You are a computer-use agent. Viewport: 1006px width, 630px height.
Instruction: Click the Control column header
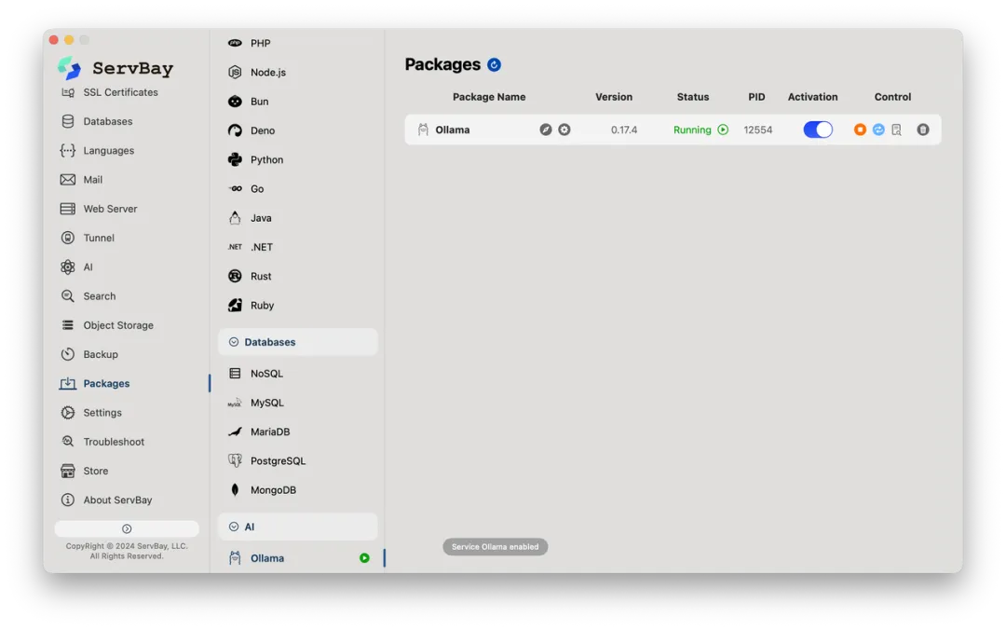tap(892, 97)
